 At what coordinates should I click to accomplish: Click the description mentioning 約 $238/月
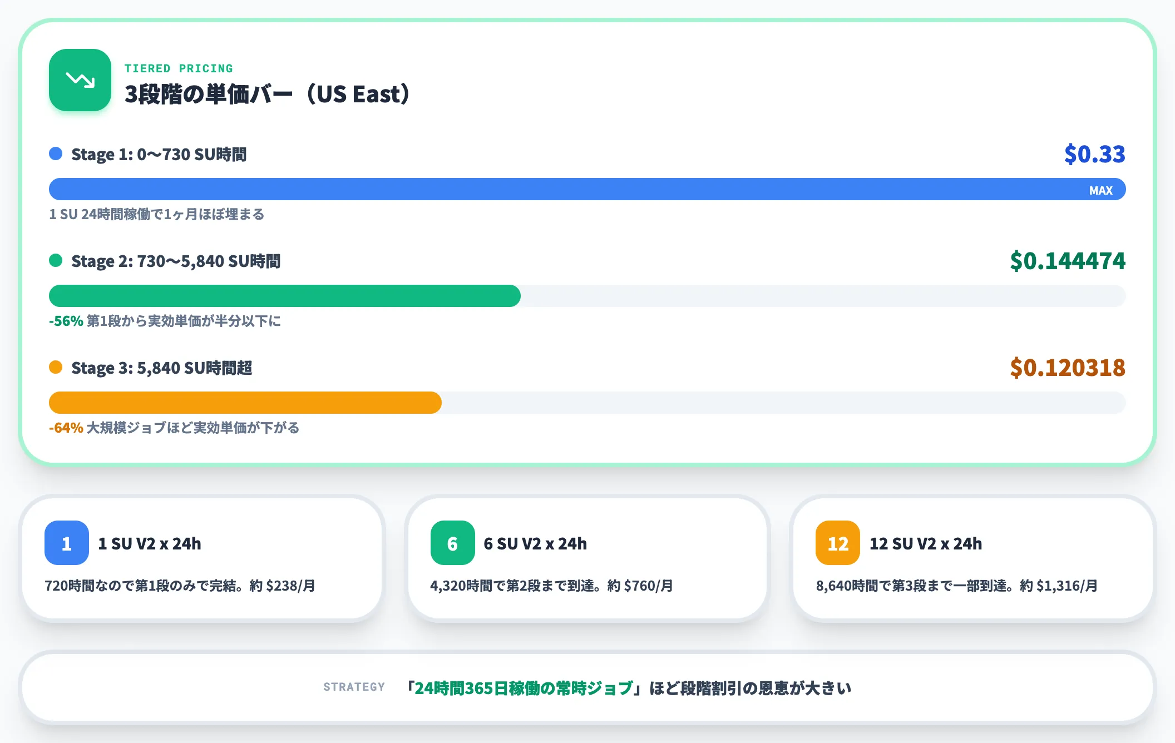(180, 586)
